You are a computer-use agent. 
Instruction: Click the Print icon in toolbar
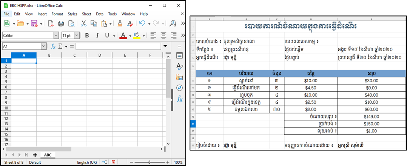(60, 23)
